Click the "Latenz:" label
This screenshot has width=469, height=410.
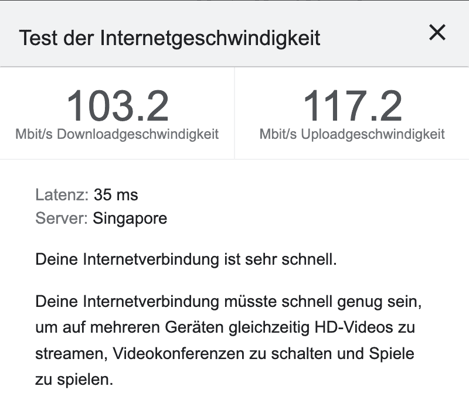(62, 194)
